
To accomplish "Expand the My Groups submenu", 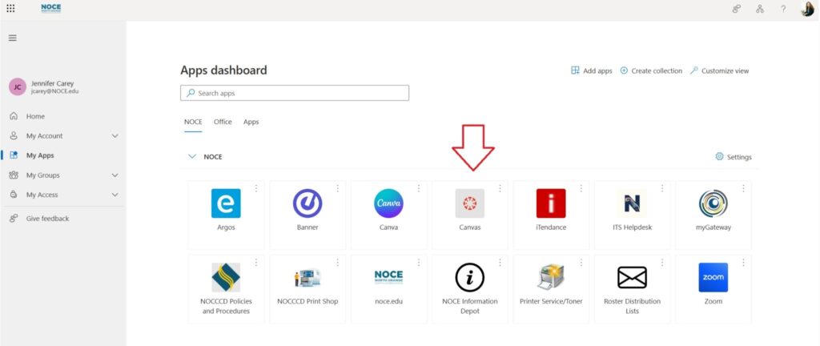I will [115, 175].
